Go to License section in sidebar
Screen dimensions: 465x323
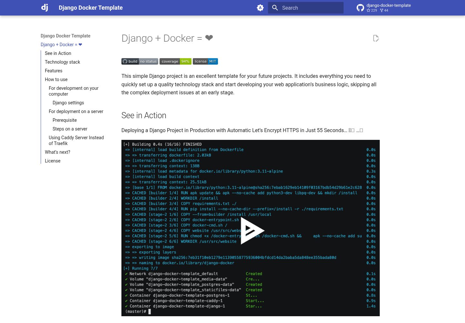click(53, 161)
